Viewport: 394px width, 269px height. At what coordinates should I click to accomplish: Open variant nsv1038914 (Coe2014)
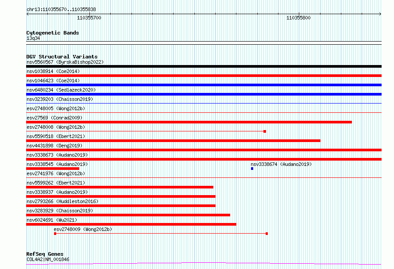point(53,71)
